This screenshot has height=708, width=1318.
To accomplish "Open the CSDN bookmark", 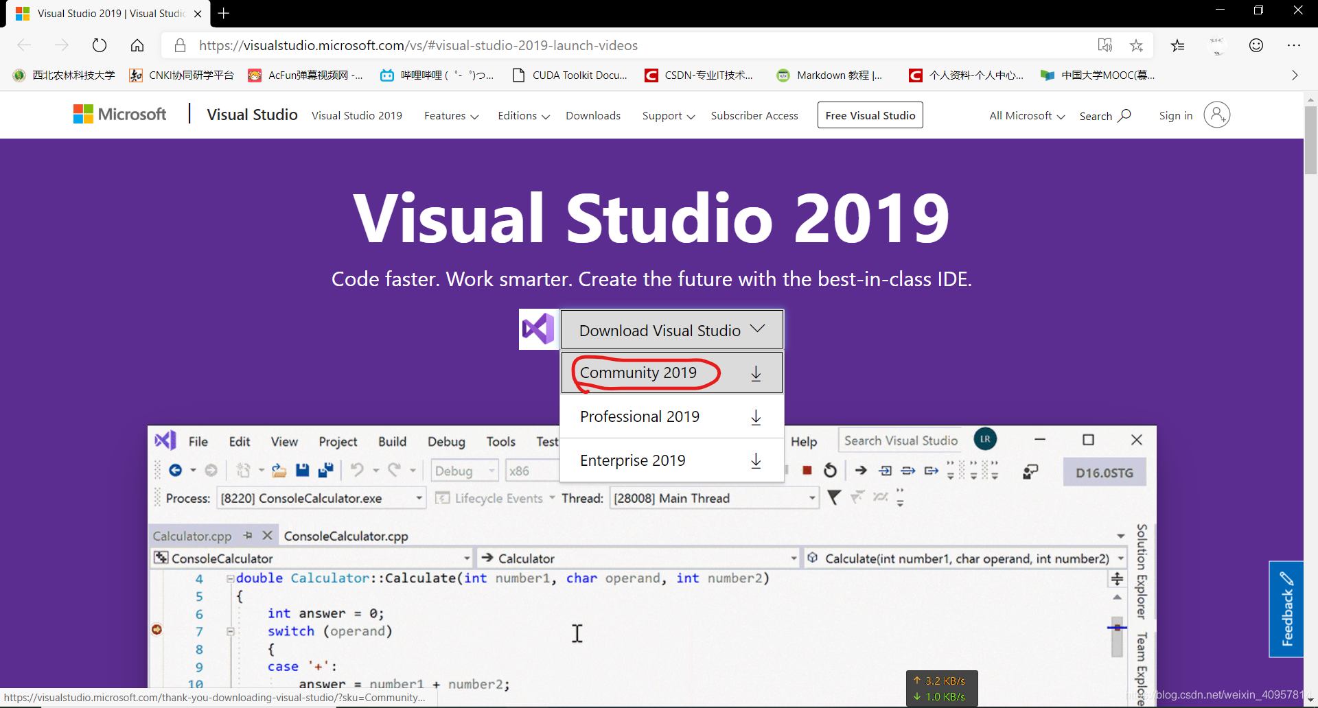I will [x=699, y=75].
